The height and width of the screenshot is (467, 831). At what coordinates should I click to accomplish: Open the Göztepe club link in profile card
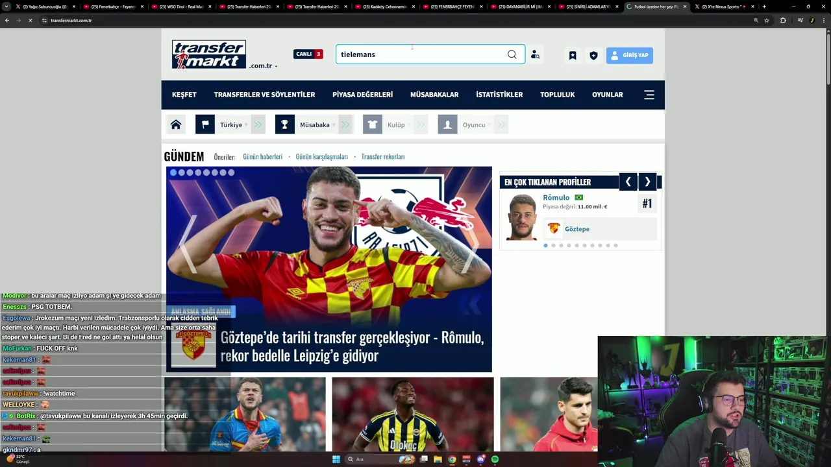[577, 229]
